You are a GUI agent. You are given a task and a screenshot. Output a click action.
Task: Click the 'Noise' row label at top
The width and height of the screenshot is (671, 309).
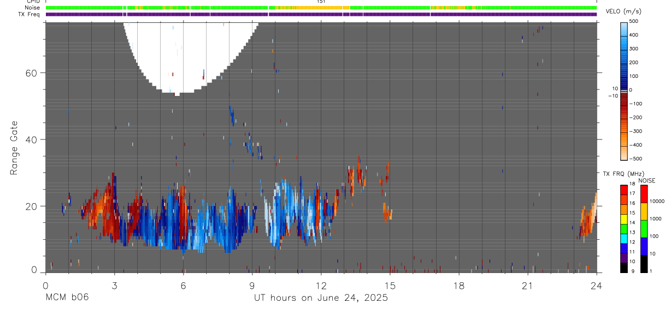pyautogui.click(x=32, y=8)
